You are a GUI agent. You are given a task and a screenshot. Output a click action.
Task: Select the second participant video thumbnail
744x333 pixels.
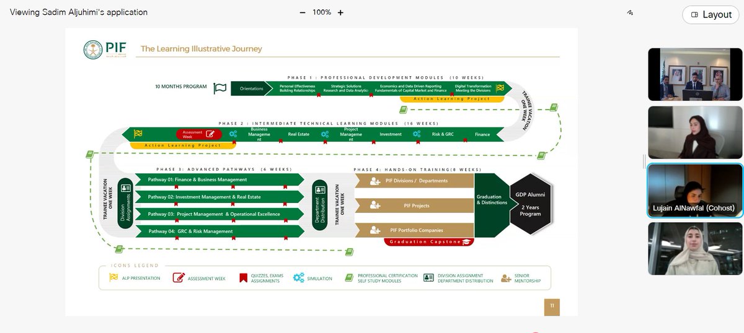click(695, 132)
